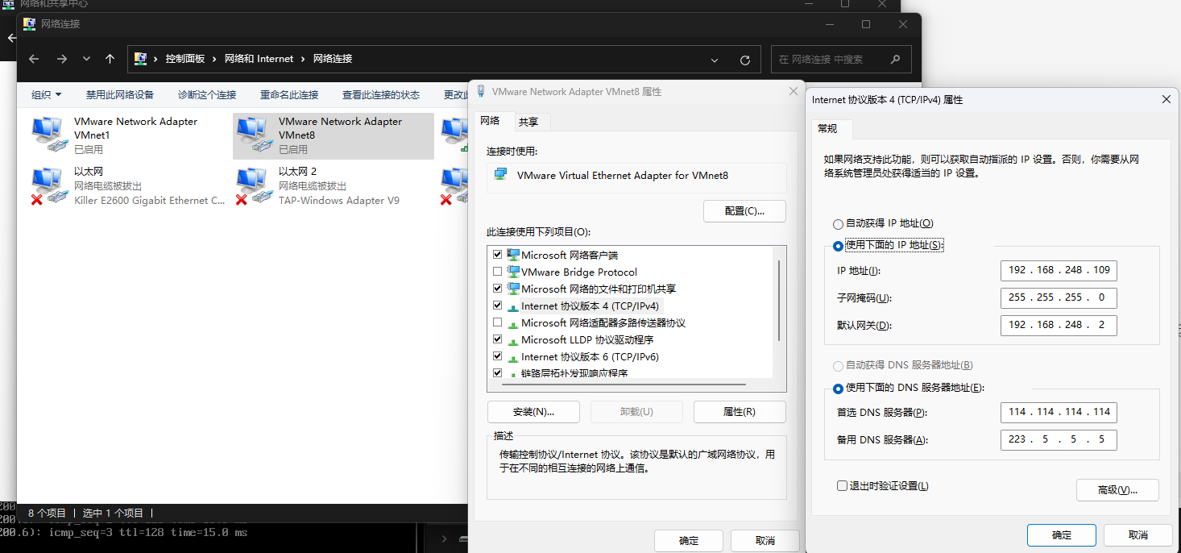This screenshot has height=553, width=1181.
Task: Click the 子网掩码 input field
Action: 1059,298
